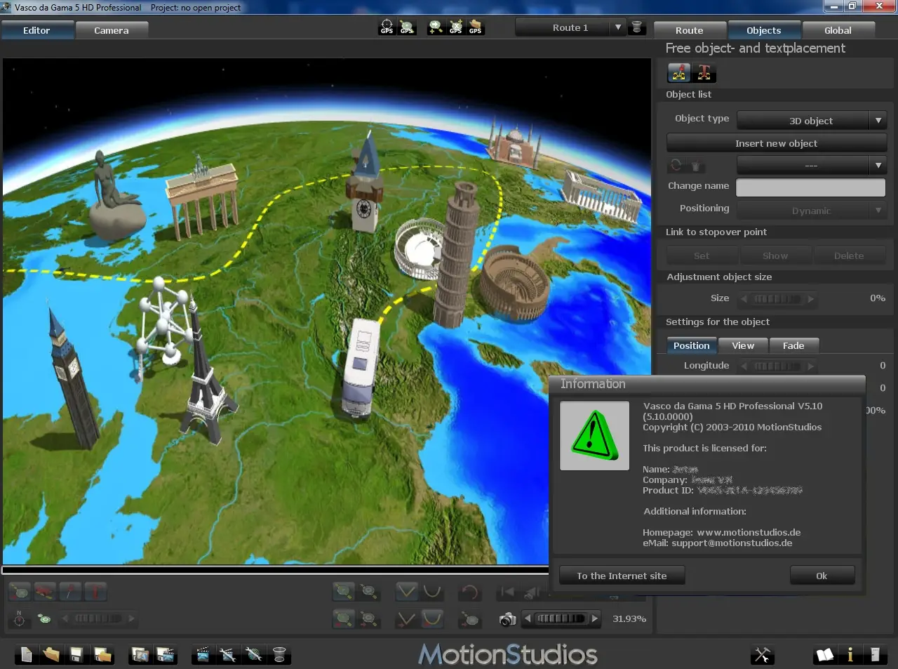Click the export image icon
This screenshot has height=669, width=898.
click(x=140, y=654)
